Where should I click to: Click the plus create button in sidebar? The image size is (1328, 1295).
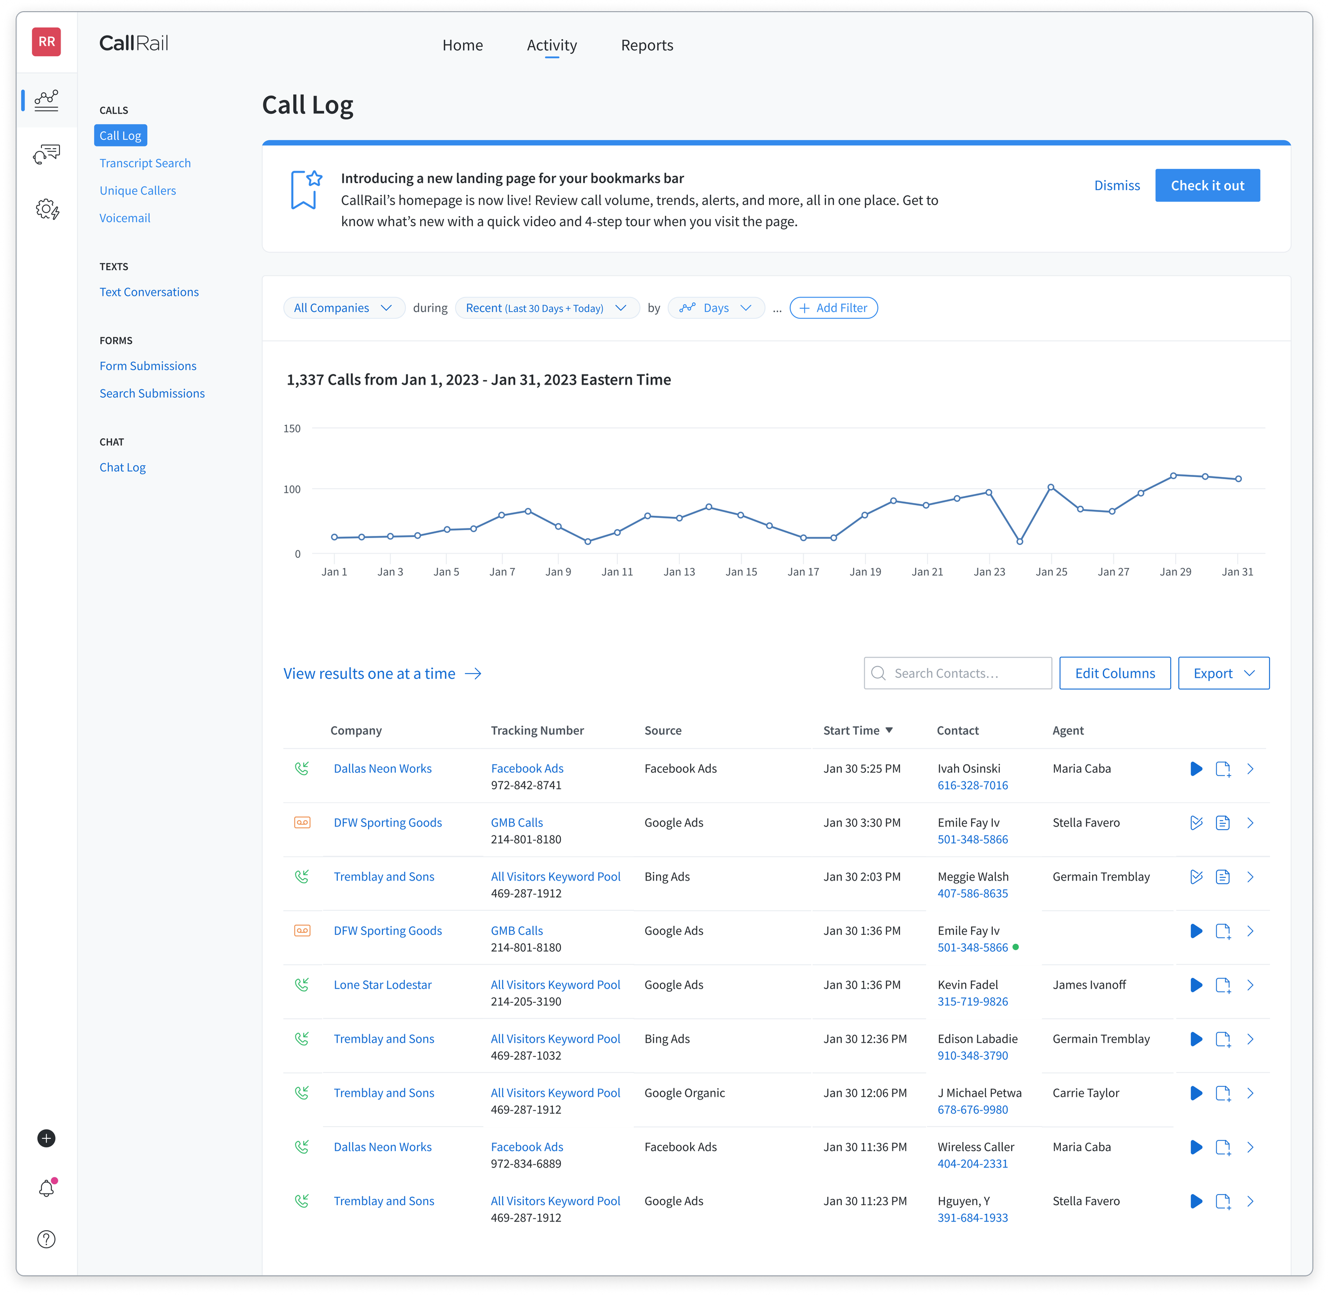46,1138
